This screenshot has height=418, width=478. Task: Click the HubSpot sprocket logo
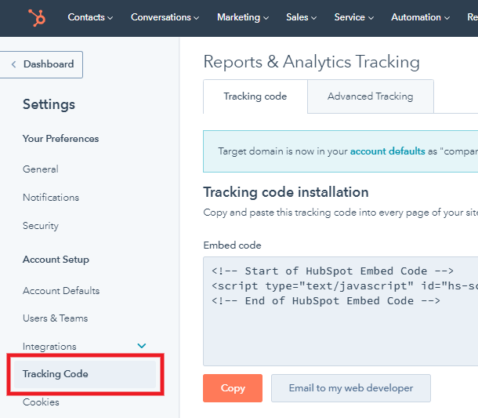point(37,17)
